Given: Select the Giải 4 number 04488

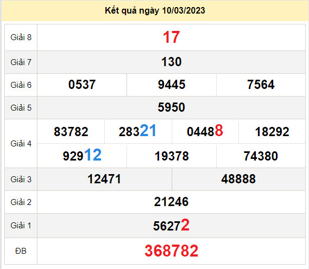Looking at the screenshot, I should 205,131.
